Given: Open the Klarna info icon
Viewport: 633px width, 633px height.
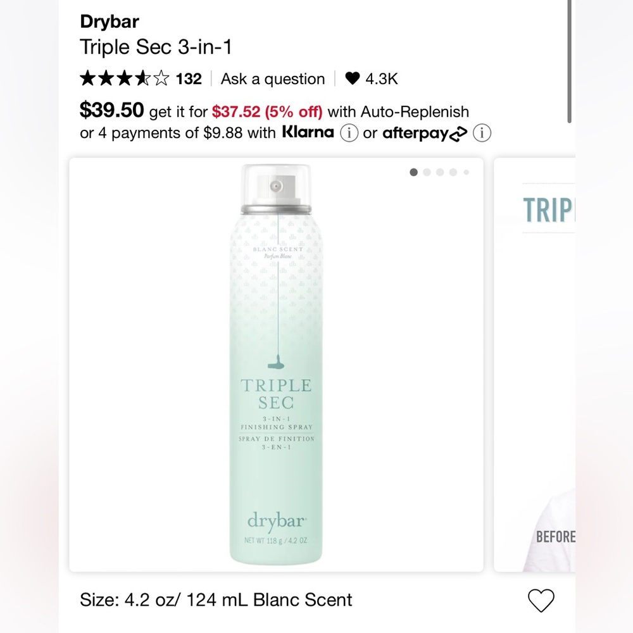Looking at the screenshot, I should tap(349, 134).
